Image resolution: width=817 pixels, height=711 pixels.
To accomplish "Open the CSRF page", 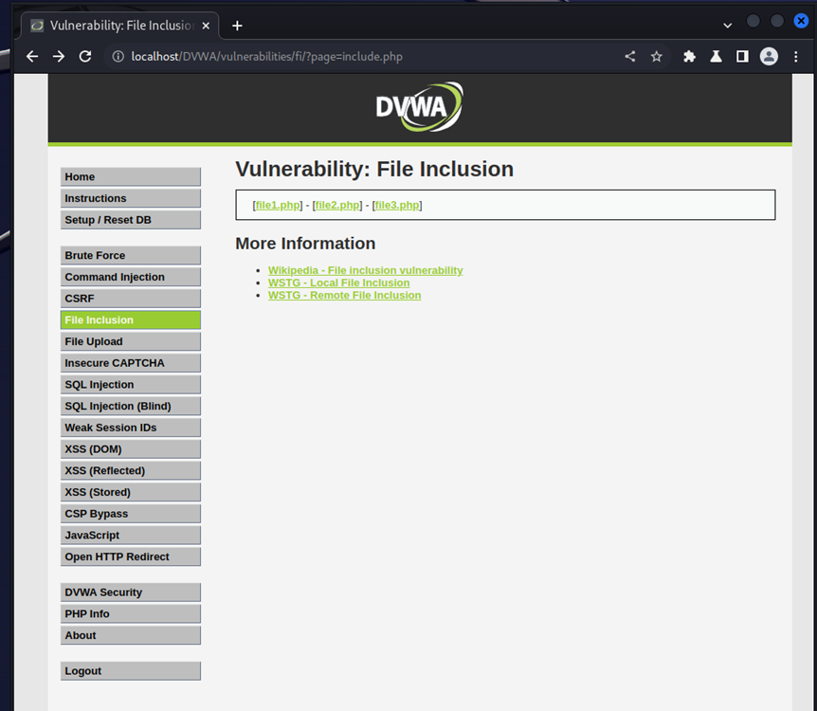I will (x=130, y=299).
